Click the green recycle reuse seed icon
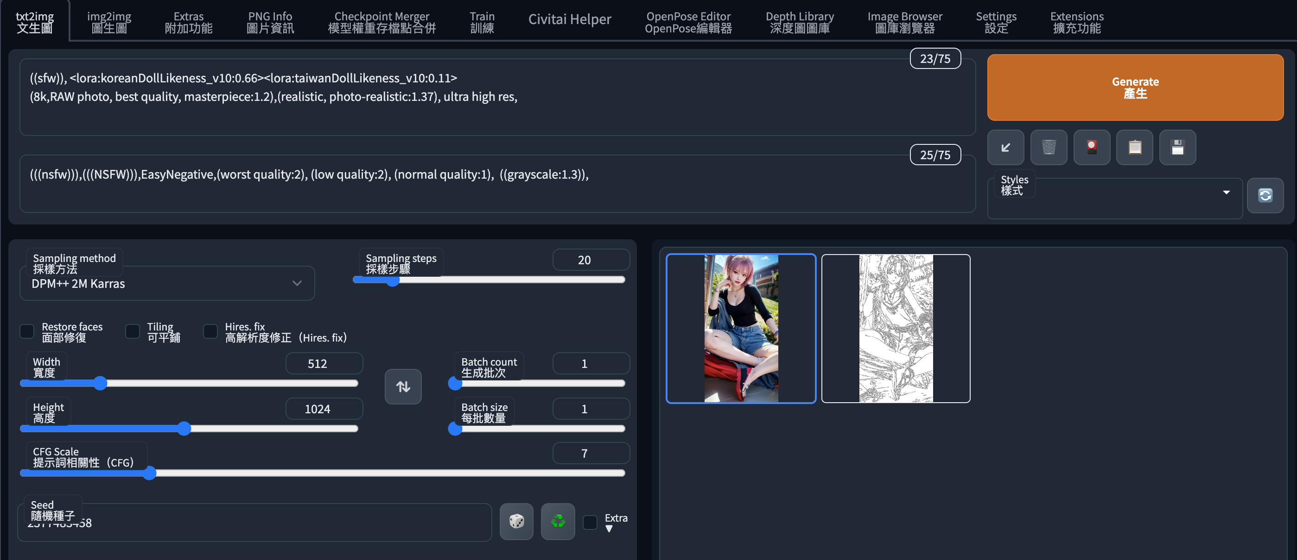The height and width of the screenshot is (560, 1297). 557,521
